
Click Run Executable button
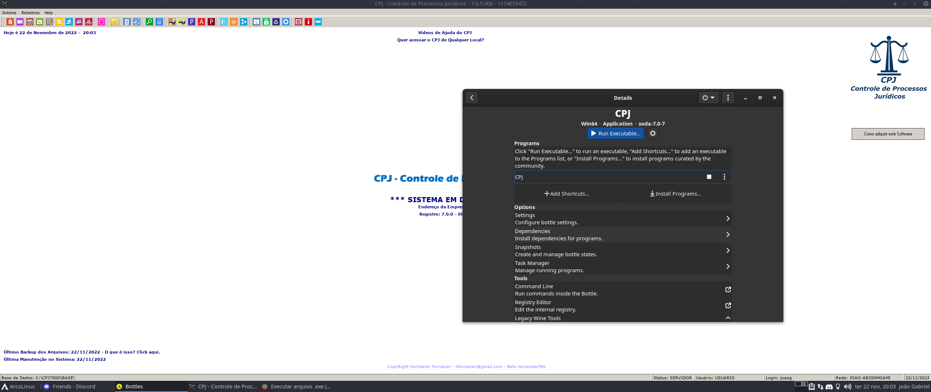[x=616, y=133]
